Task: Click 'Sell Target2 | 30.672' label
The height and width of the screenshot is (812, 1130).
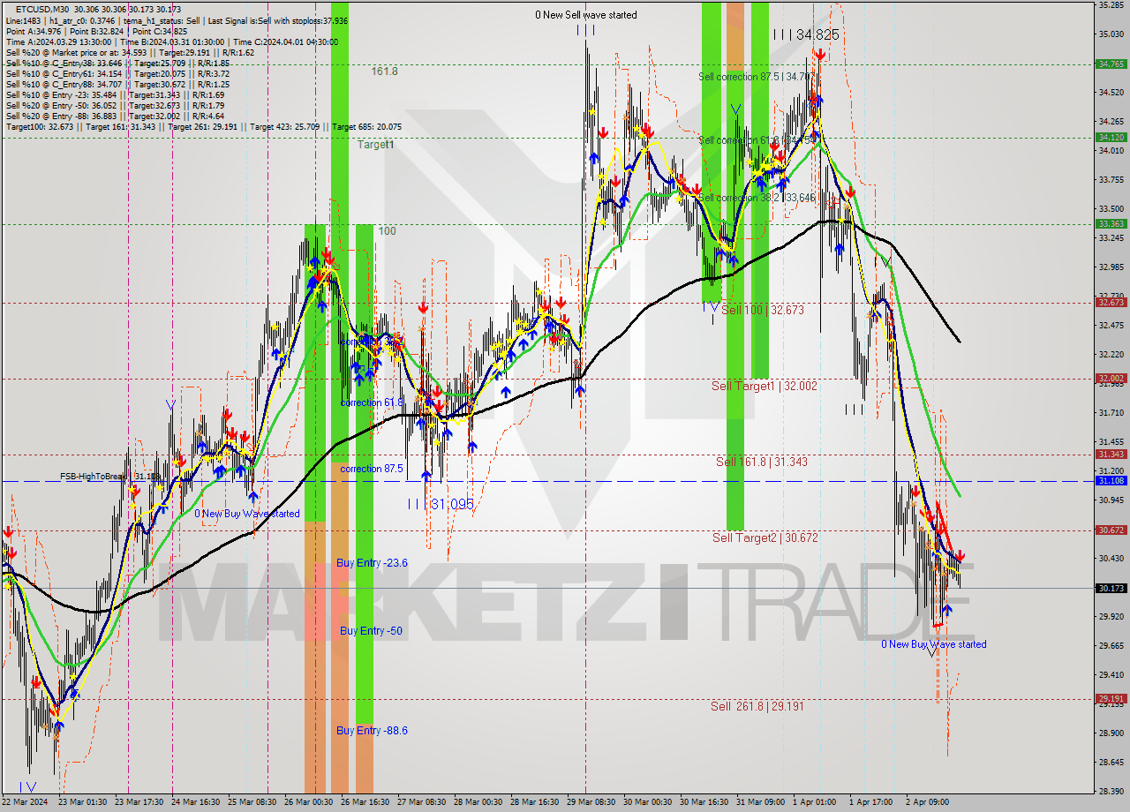Action: pyautogui.click(x=765, y=538)
